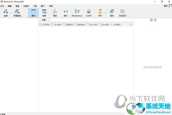Image resolution: width=172 pixels, height=115 pixels.
Task: Open the Tools menu
Action: pos(35,6)
